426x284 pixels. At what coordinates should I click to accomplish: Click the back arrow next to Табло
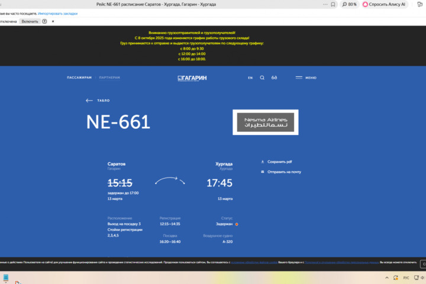point(89,101)
